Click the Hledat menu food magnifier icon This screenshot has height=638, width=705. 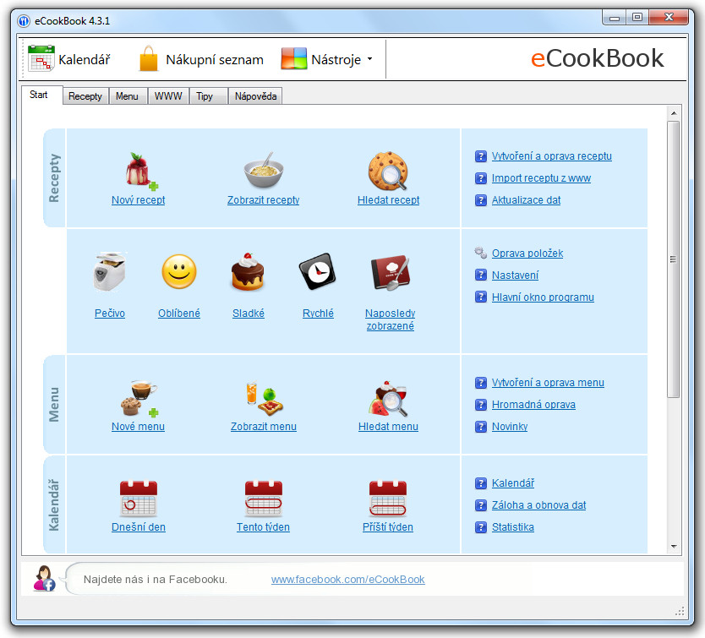pos(387,398)
